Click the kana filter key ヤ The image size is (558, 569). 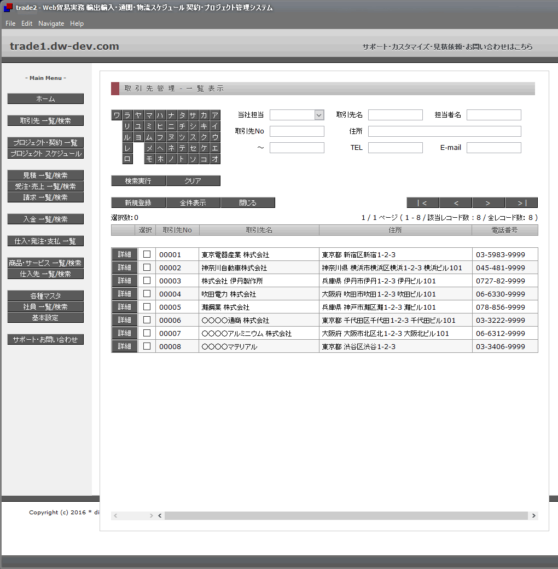(x=138, y=115)
